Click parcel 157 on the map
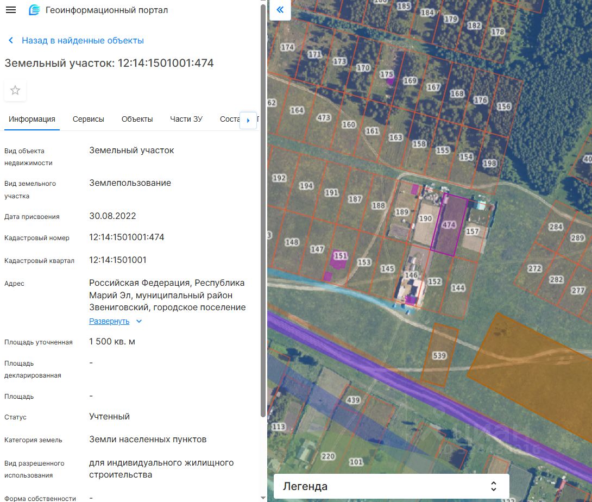592x502 pixels. coord(473,231)
